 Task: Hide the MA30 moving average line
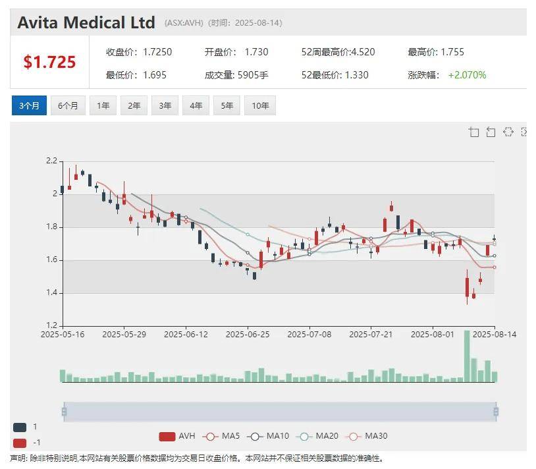click(365, 436)
